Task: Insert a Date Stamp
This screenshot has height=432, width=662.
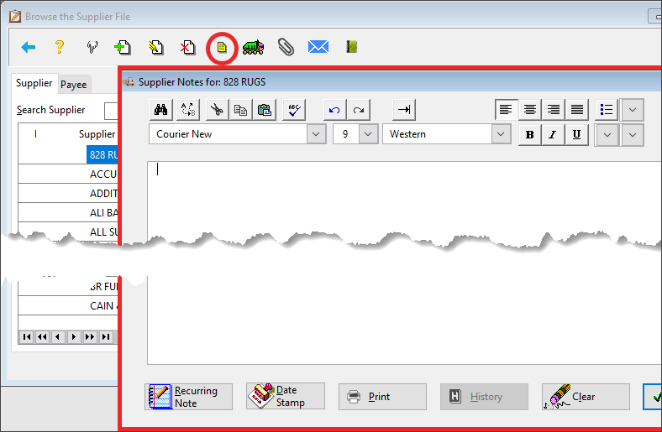Action: coord(286,396)
